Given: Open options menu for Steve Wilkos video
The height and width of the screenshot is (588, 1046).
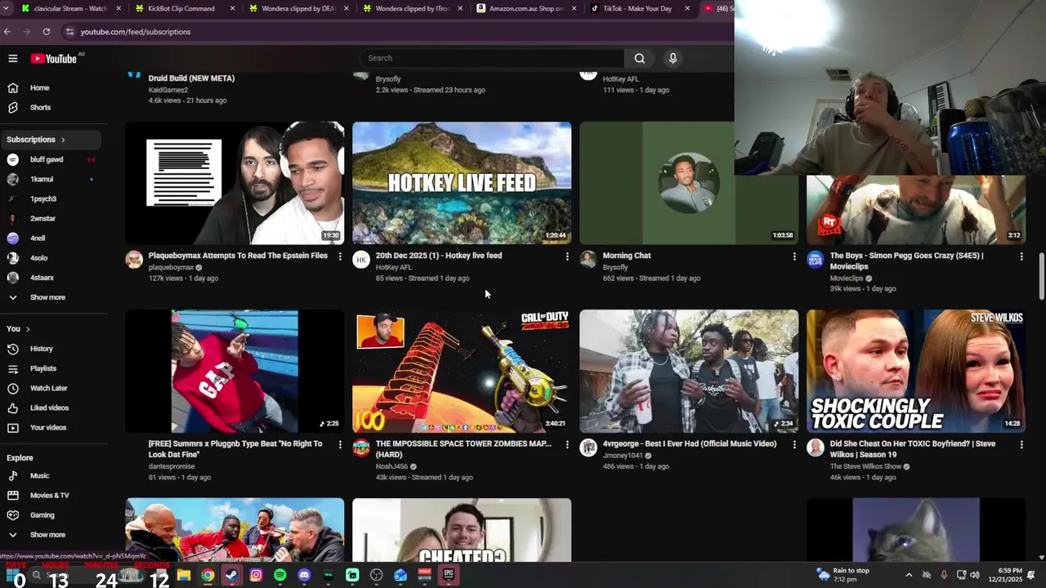Looking at the screenshot, I should 1021,444.
